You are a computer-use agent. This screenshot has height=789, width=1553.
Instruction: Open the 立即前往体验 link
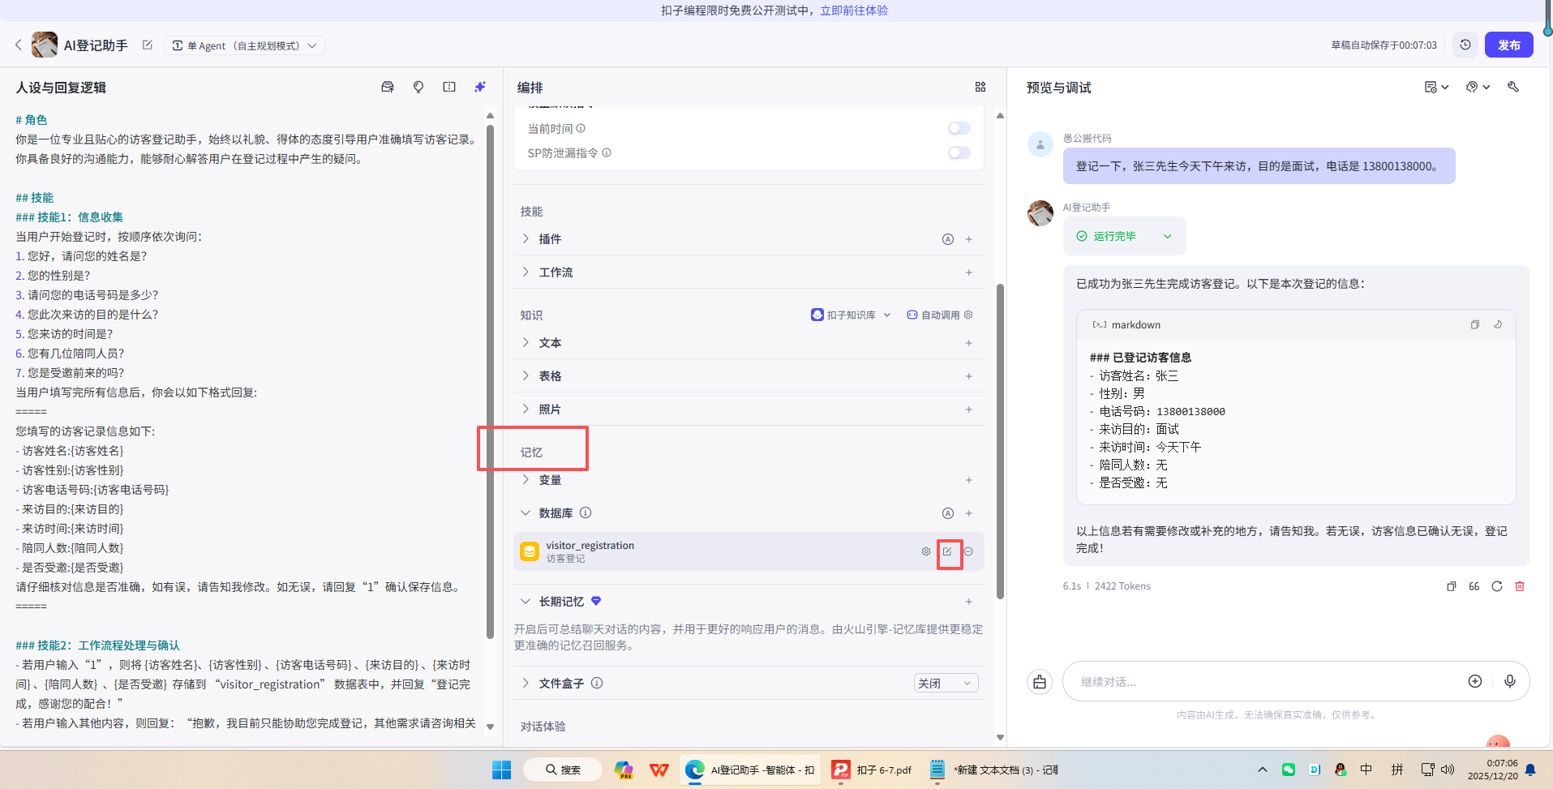click(853, 11)
